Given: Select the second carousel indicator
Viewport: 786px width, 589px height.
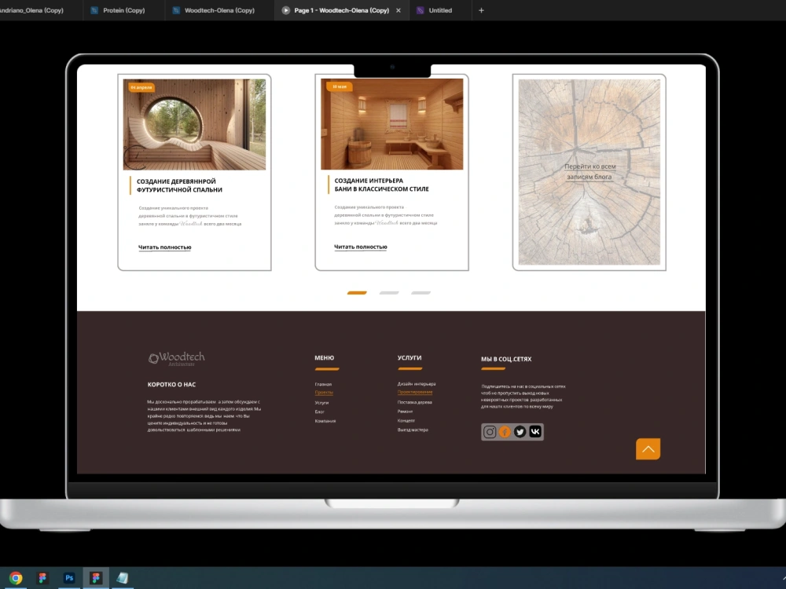Looking at the screenshot, I should [x=389, y=293].
